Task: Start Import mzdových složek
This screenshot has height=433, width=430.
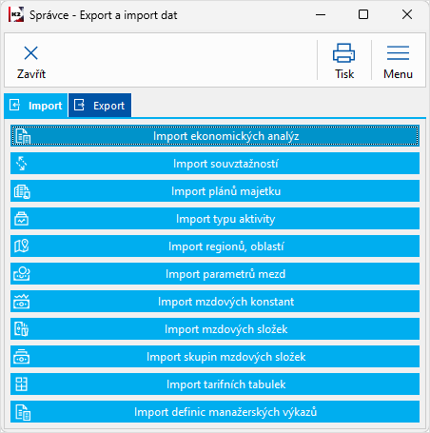Action: (x=215, y=329)
